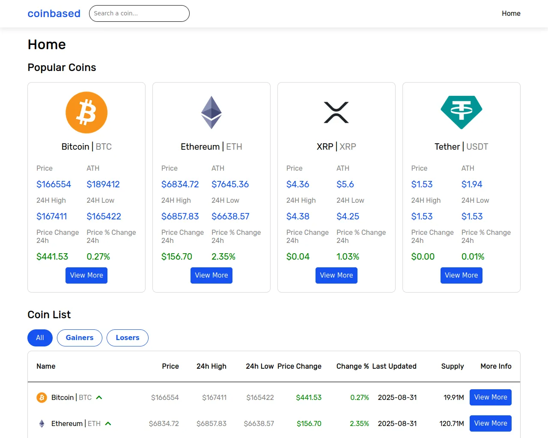Click the Coin List heading

tap(49, 314)
